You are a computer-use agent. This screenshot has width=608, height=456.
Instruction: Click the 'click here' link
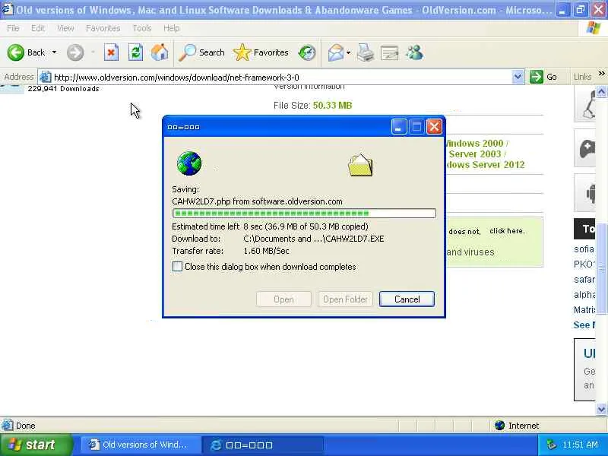click(507, 231)
